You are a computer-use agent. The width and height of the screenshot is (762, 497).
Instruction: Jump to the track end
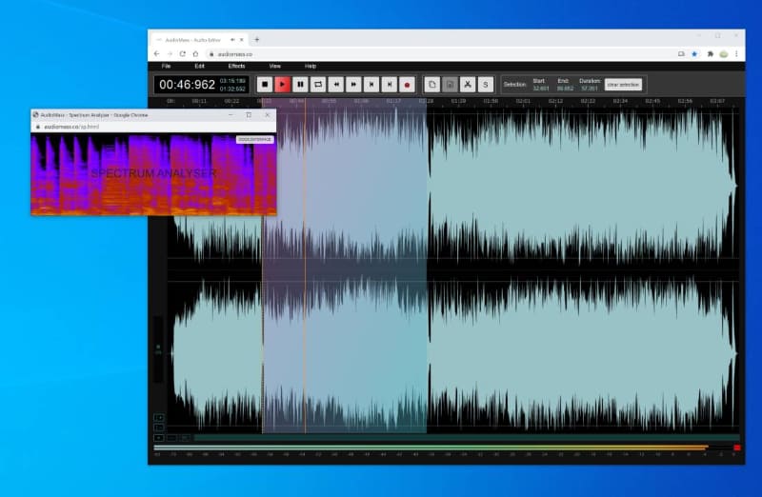coord(390,85)
